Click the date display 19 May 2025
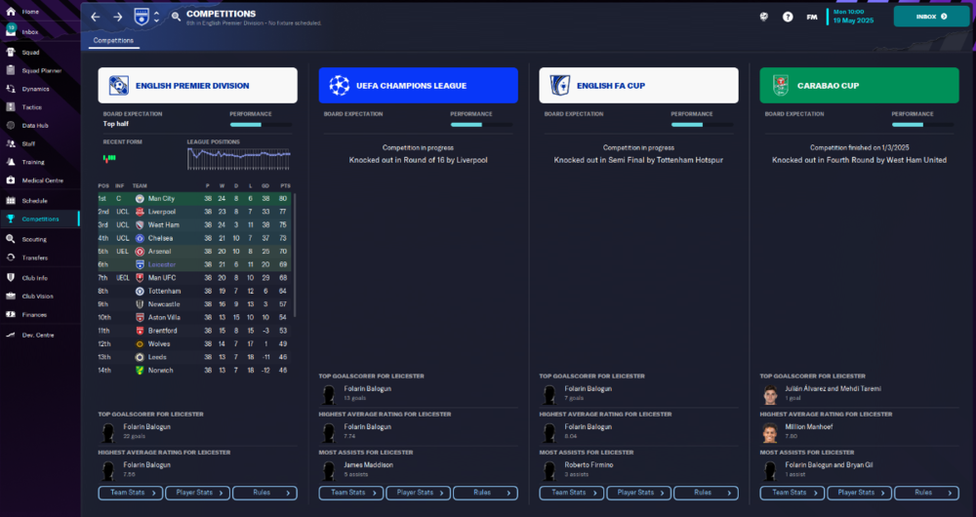This screenshot has width=976, height=517. coord(853,20)
